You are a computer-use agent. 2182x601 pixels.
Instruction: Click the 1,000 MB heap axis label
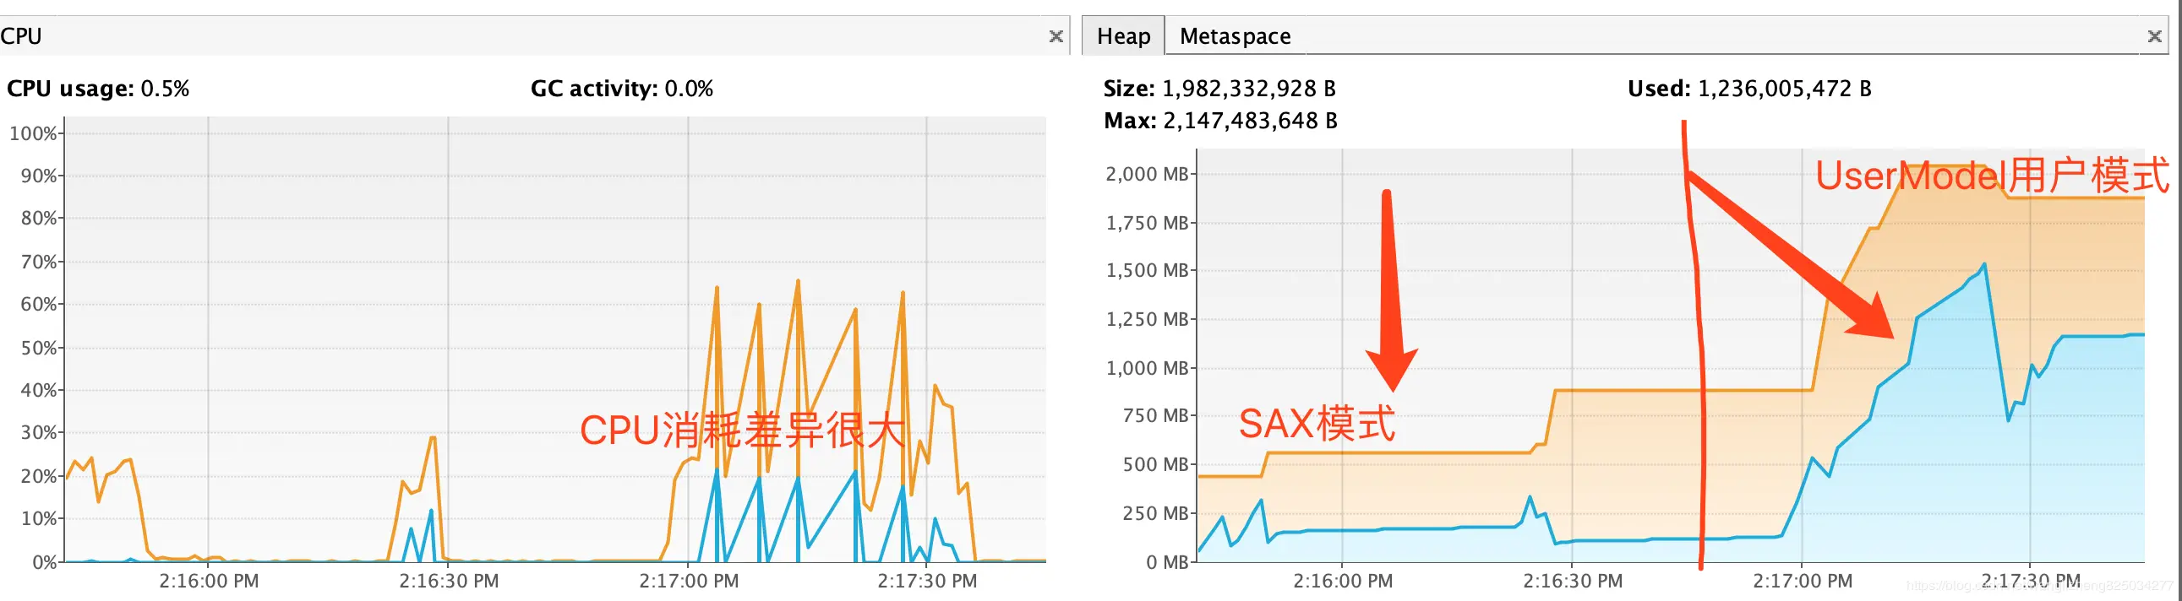pos(1147,368)
